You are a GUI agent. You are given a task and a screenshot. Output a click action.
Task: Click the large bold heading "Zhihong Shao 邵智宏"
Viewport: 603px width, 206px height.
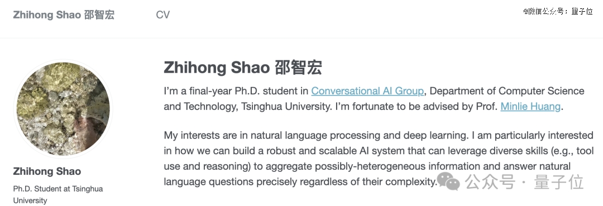tap(243, 68)
